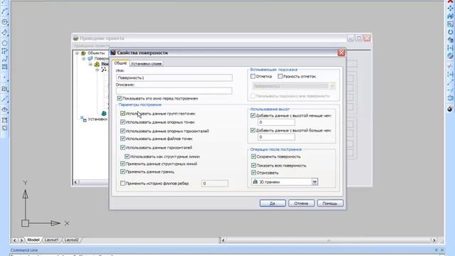The image size is (455, 256).
Task: Select the Spline curve tool
Action: click(4, 59)
